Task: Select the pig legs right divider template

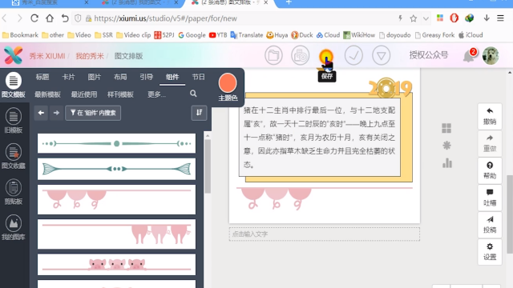Action: 116,234
